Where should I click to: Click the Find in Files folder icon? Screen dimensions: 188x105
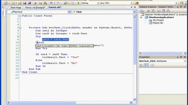[137, 3]
